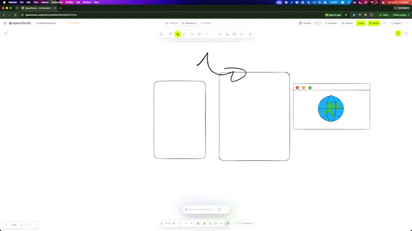
Task: Select the Diamond shape tool
Action: click(x=192, y=34)
